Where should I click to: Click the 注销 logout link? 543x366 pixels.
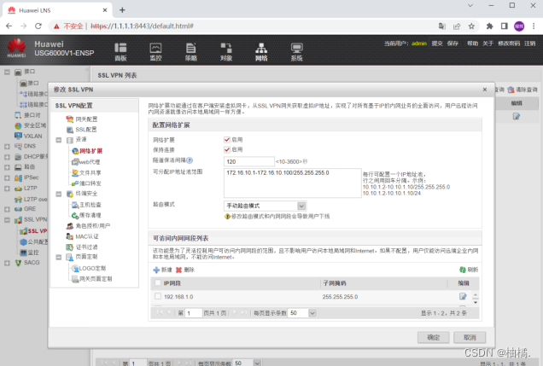pyautogui.click(x=530, y=44)
